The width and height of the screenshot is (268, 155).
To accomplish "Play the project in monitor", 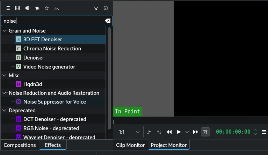I will 179,132.
